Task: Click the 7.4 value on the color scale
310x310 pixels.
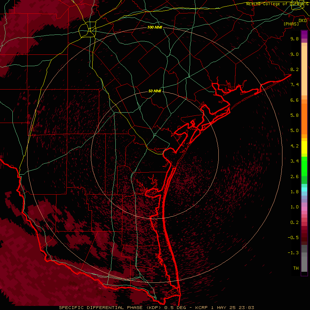Action: pyautogui.click(x=294, y=85)
